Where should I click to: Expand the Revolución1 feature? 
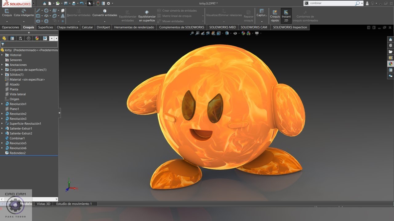(2, 104)
